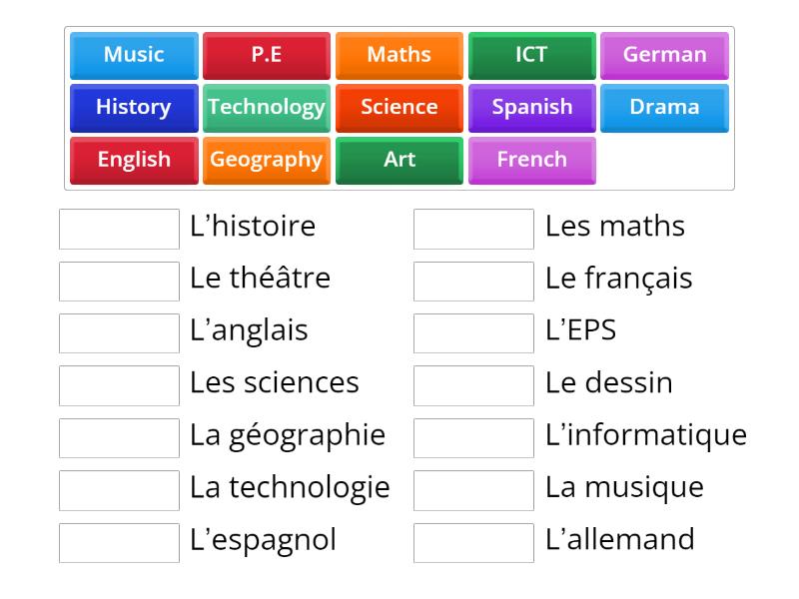Select the Drama tile
The image size is (799, 599).
coord(664,108)
